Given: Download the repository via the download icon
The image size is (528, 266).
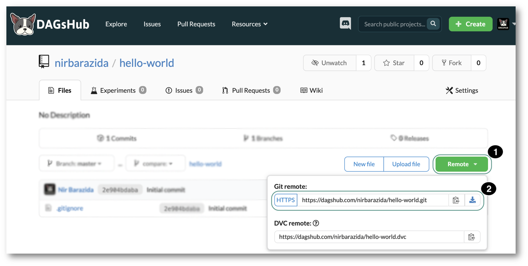Looking at the screenshot, I should [473, 200].
